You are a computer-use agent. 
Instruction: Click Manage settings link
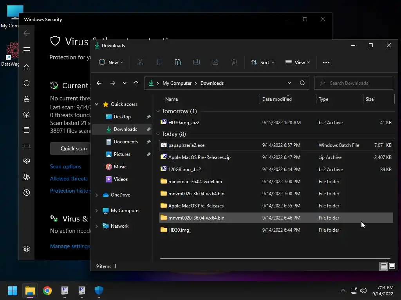70,246
